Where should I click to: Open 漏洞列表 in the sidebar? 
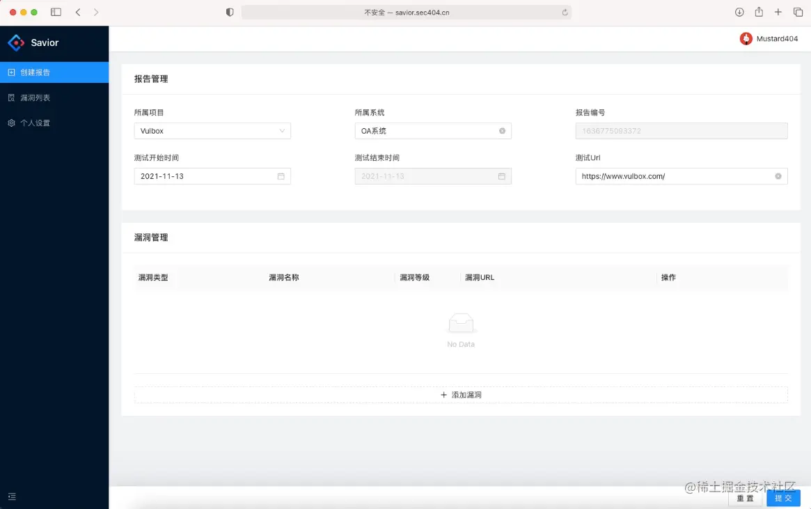pyautogui.click(x=54, y=97)
